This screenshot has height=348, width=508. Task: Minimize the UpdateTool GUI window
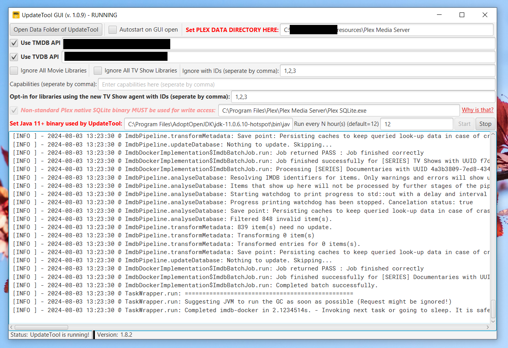point(439,15)
